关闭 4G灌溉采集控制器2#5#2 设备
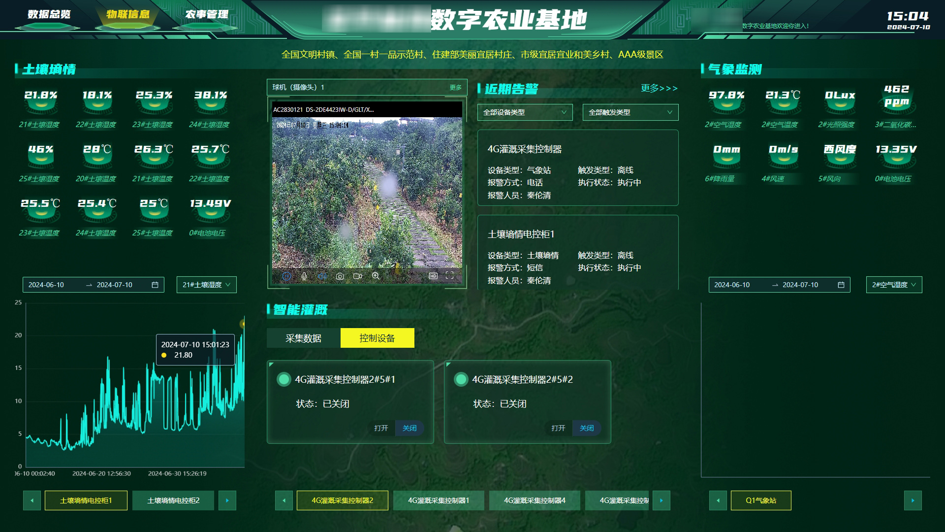The image size is (945, 532). coord(586,428)
